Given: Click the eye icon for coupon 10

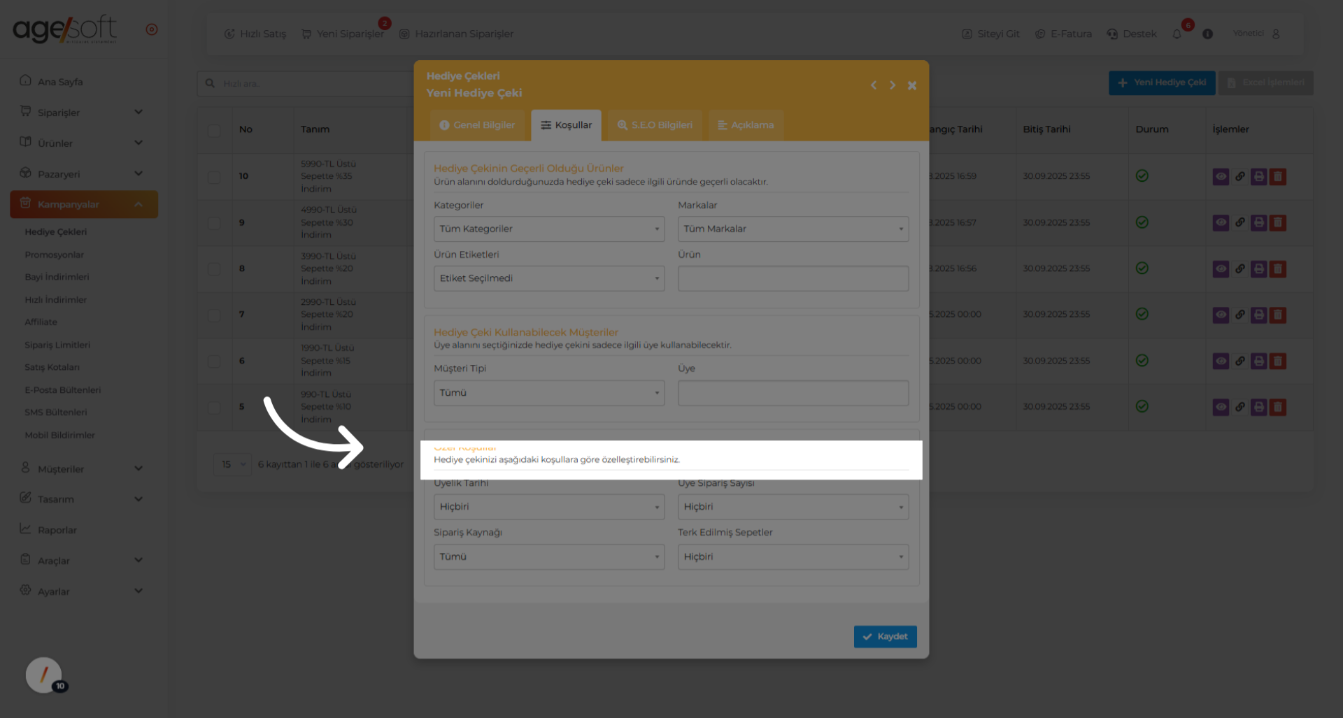Looking at the screenshot, I should tap(1221, 177).
